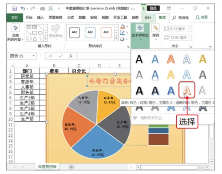Click the Undo arrow icon
222x174 pixels.
coord(23,8)
